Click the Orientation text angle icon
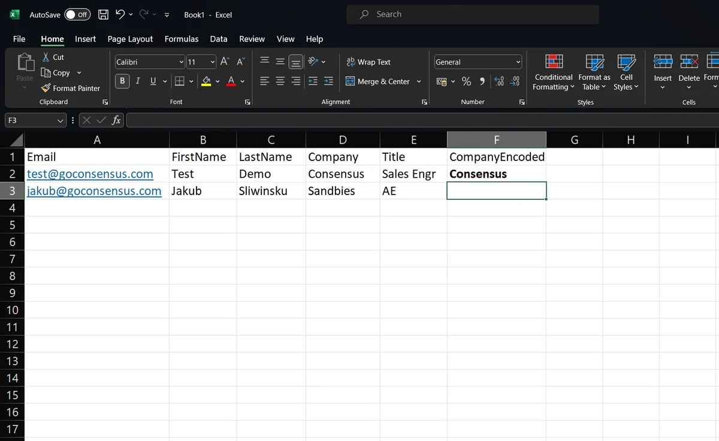Screen dimensions: 719x441 pos(312,62)
